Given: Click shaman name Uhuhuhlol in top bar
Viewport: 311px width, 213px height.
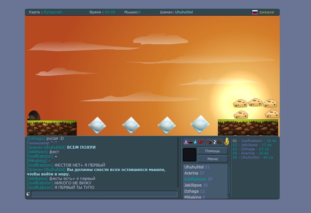Looking at the screenshot, I should coord(184,12).
